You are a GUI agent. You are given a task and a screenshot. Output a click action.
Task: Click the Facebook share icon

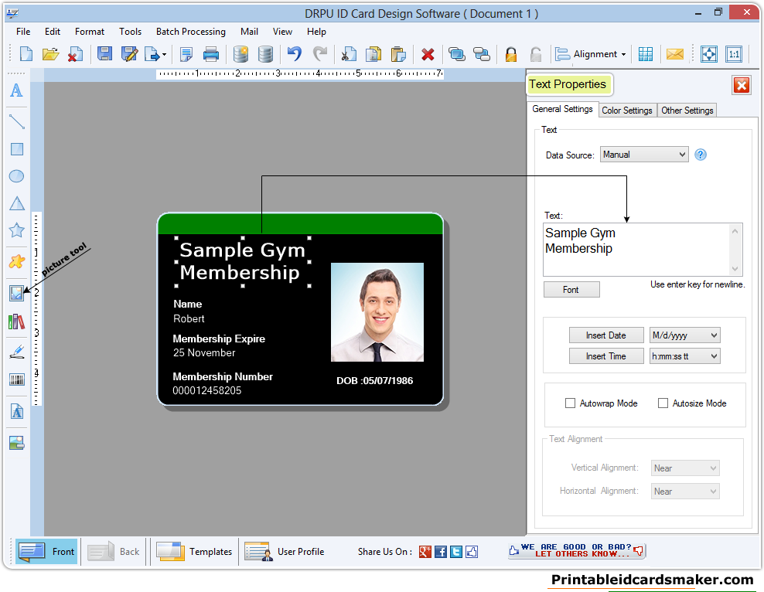tap(441, 552)
